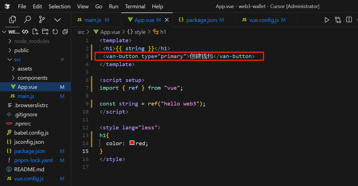Open the Terminal menu

coord(135,6)
